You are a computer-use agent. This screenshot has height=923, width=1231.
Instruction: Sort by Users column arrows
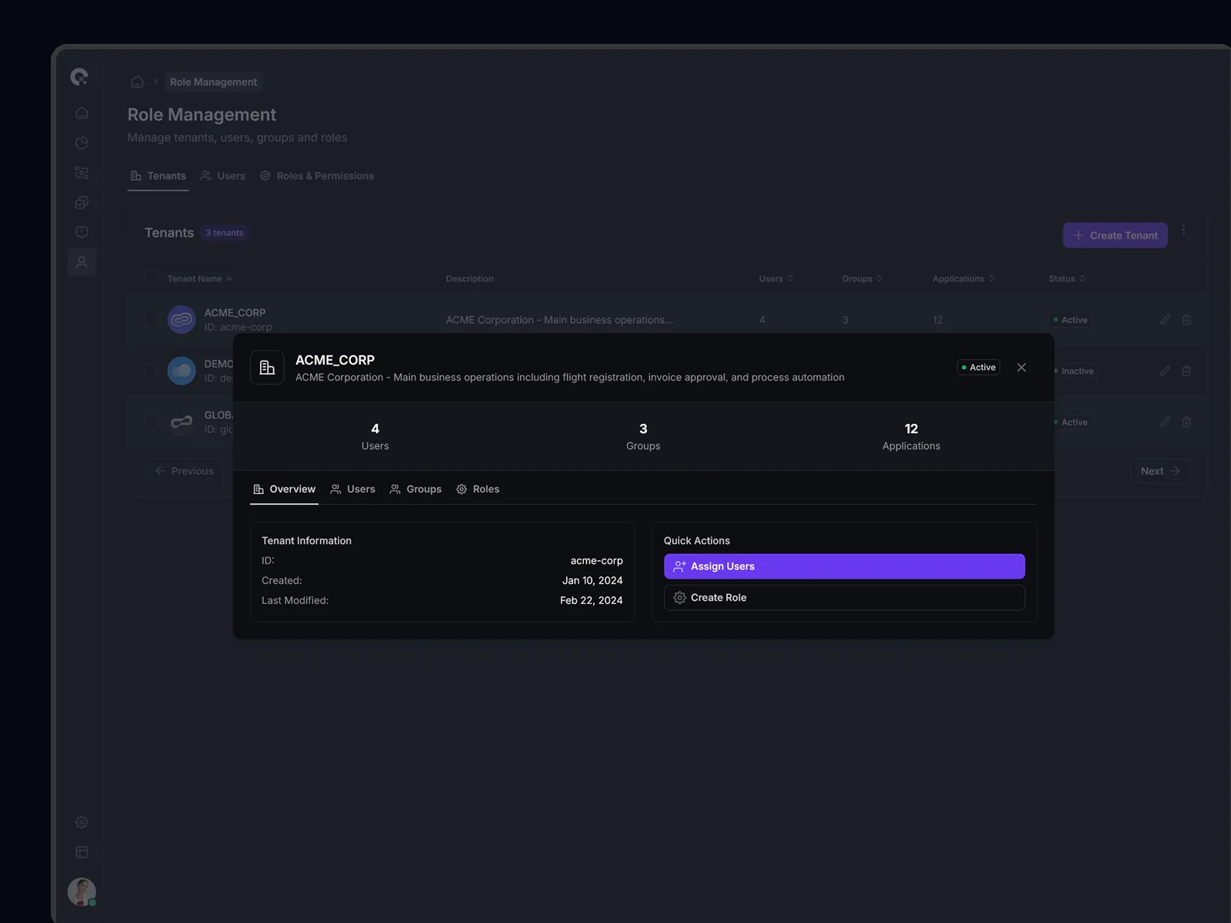click(790, 278)
